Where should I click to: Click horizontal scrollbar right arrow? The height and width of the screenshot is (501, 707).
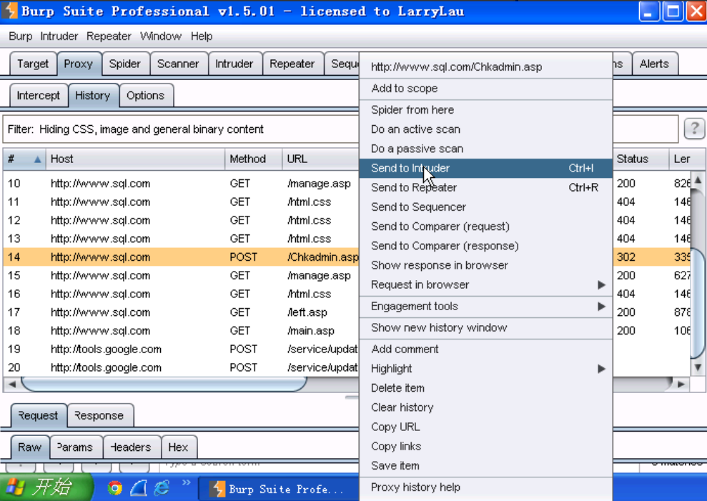(681, 385)
